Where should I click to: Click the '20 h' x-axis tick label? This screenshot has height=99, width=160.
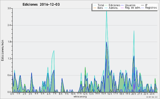click(134, 94)
